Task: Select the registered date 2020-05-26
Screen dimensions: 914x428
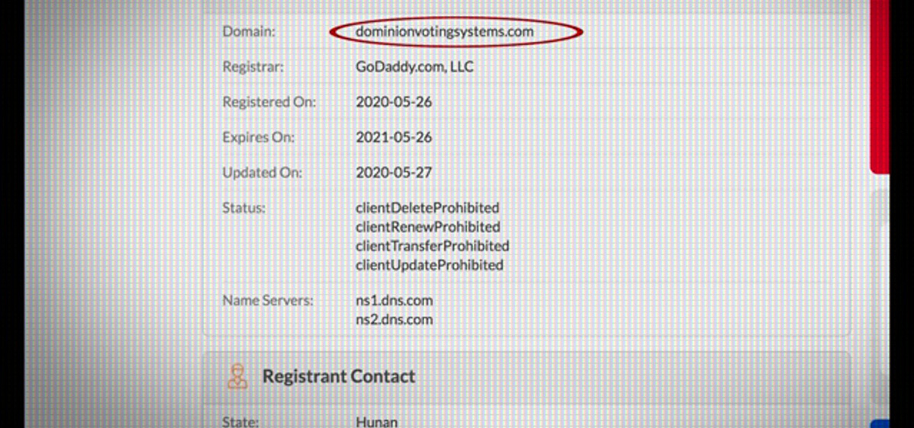Action: (394, 102)
